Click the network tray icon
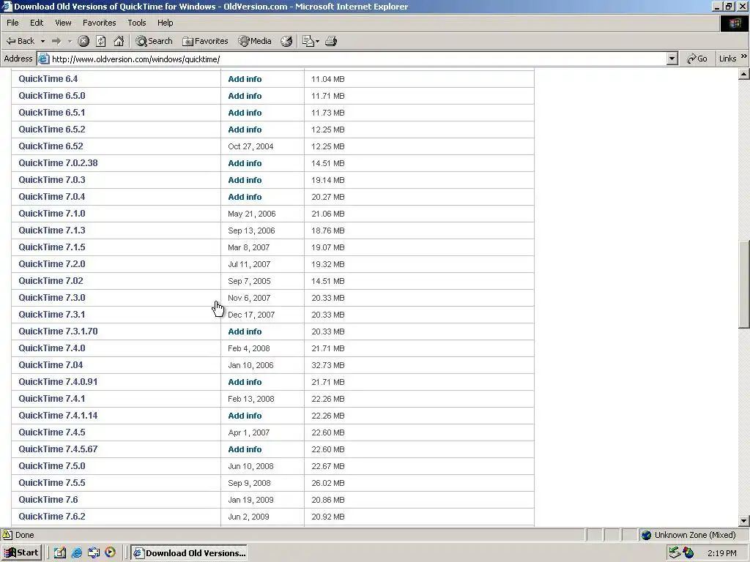This screenshot has width=750, height=562. coord(675,553)
